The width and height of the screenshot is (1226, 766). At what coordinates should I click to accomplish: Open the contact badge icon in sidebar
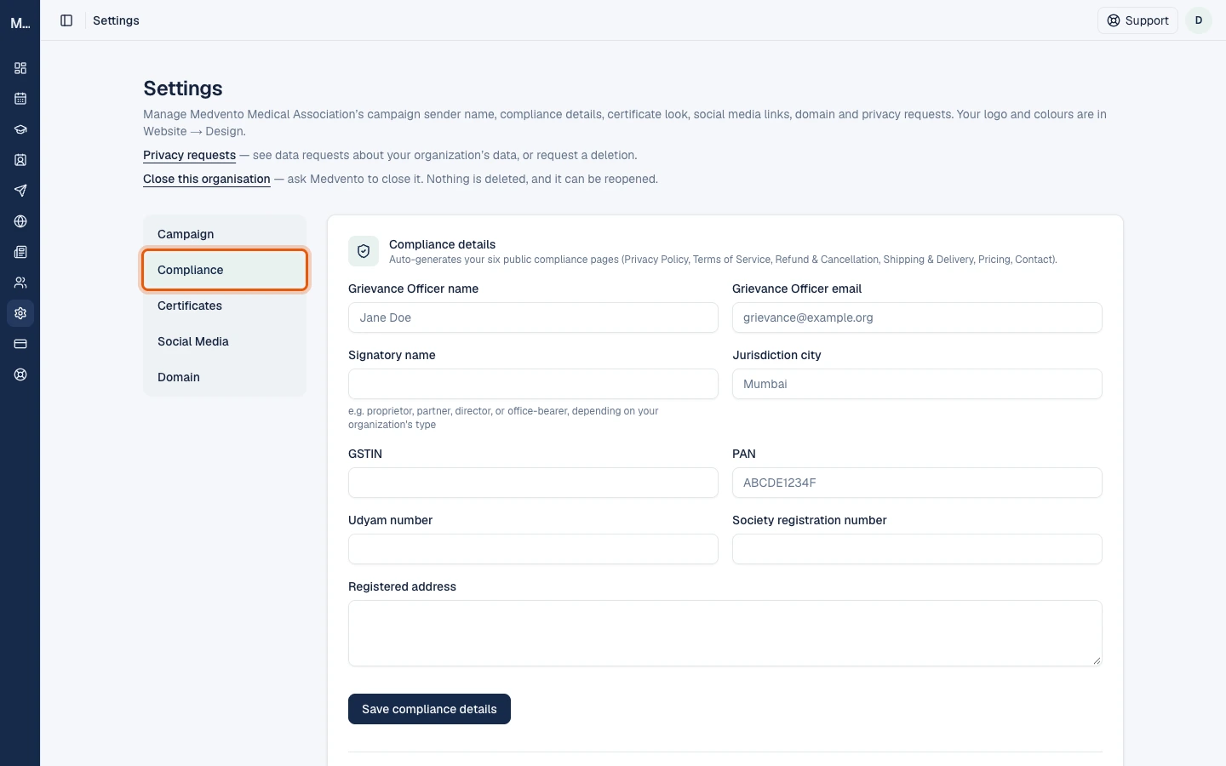point(20,160)
